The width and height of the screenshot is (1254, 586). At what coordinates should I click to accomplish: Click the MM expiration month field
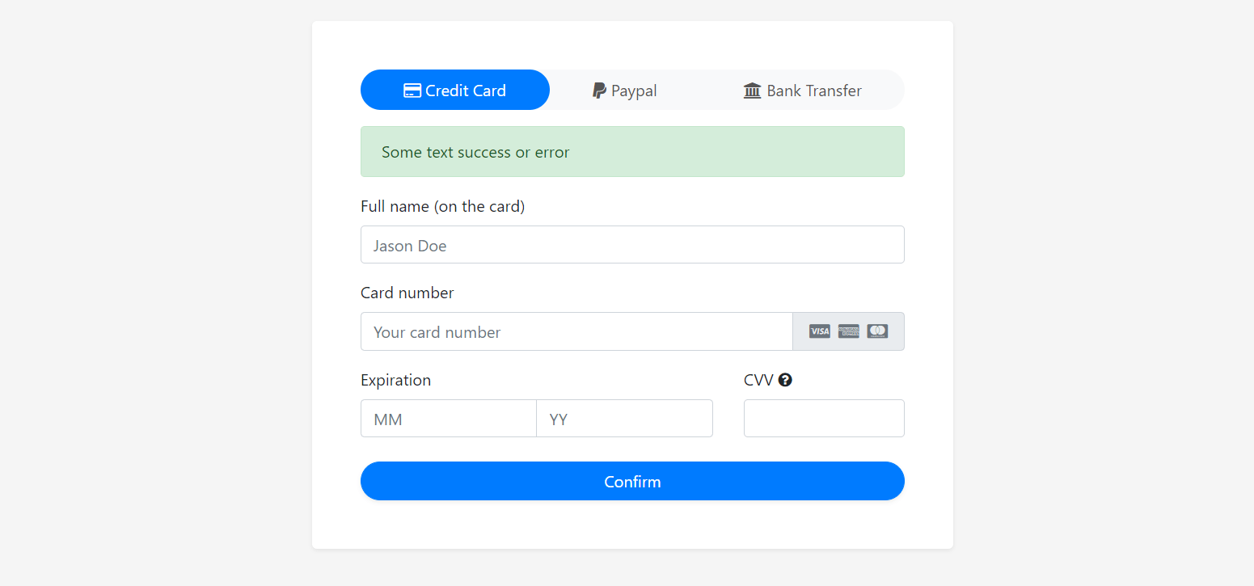point(448,418)
